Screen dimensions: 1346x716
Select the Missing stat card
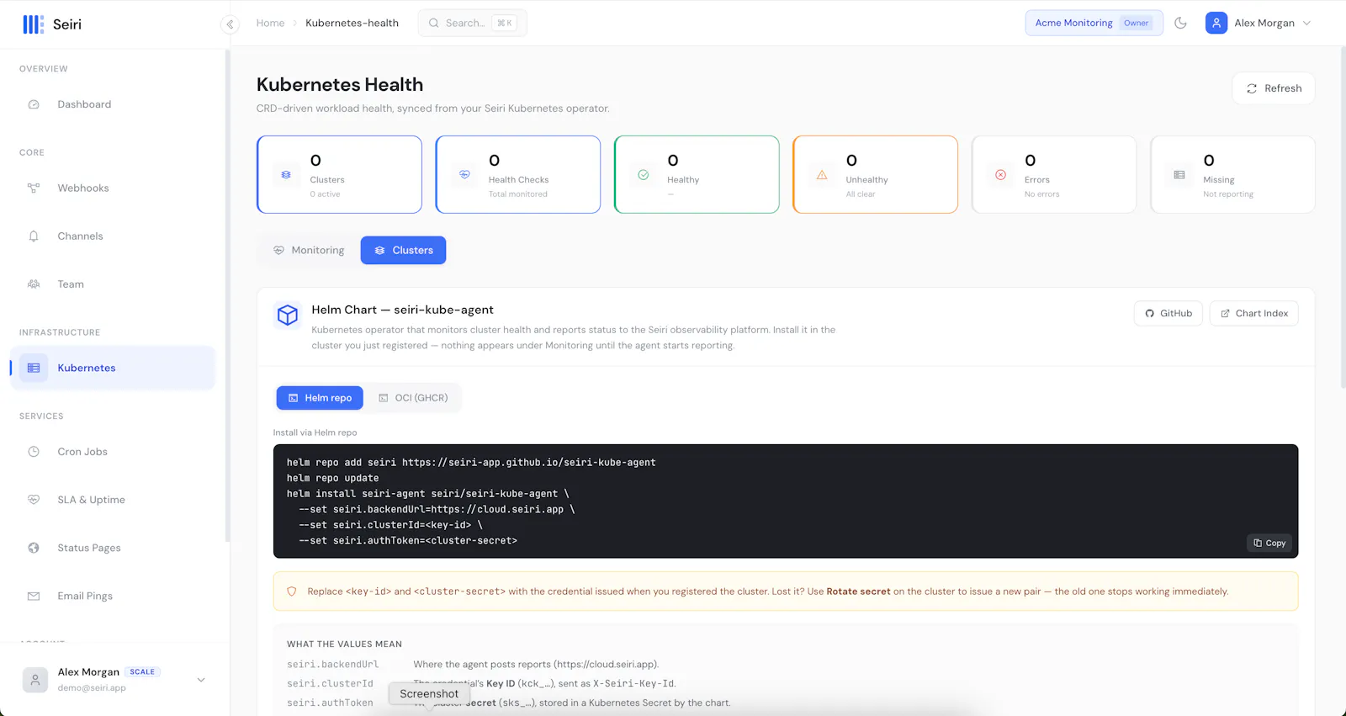(x=1232, y=174)
